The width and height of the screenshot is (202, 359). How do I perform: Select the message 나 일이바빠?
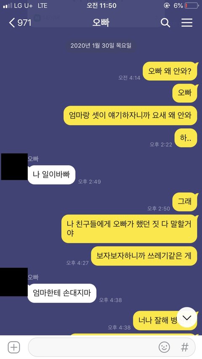(51, 175)
